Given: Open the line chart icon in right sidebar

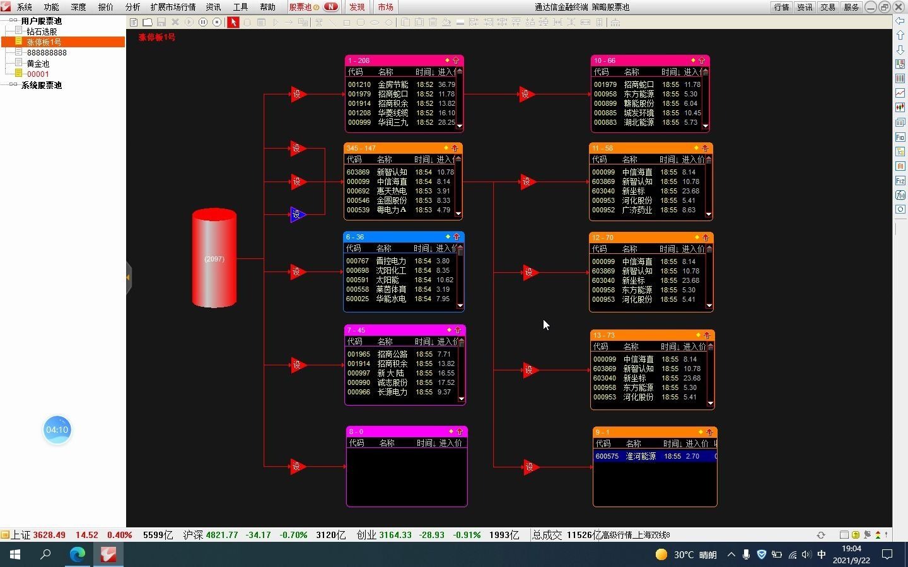Looking at the screenshot, I should (x=900, y=93).
